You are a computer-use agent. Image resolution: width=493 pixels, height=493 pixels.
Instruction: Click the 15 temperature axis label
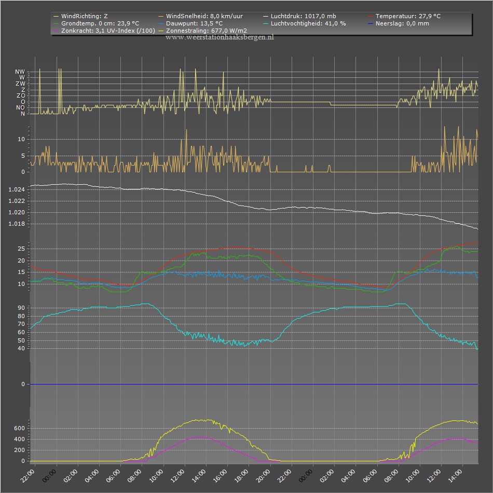[21, 272]
